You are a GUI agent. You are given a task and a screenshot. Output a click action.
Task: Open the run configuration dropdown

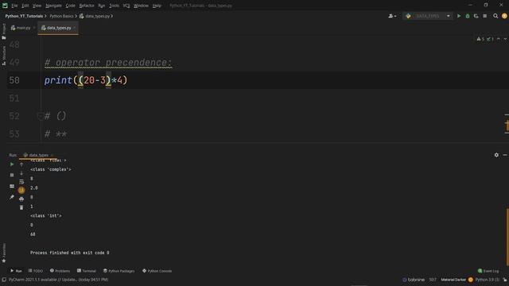428,16
